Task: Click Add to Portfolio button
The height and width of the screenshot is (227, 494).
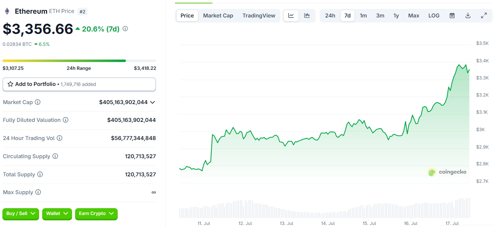Action: 79,84
